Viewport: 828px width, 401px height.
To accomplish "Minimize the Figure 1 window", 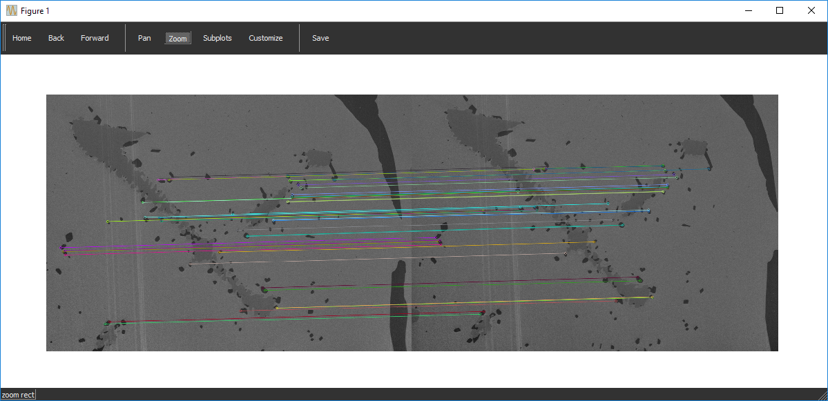I will (x=748, y=10).
